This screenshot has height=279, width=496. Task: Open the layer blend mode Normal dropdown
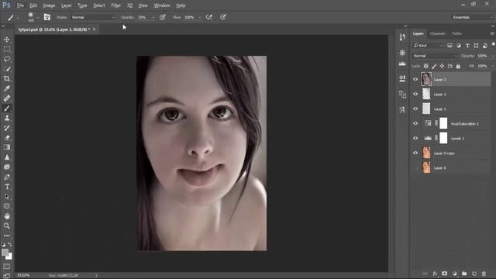436,56
